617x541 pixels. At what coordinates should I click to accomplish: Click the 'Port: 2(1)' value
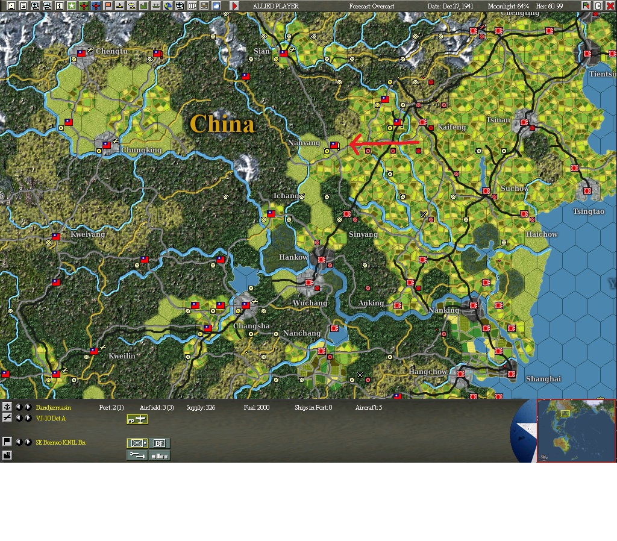click(x=111, y=408)
